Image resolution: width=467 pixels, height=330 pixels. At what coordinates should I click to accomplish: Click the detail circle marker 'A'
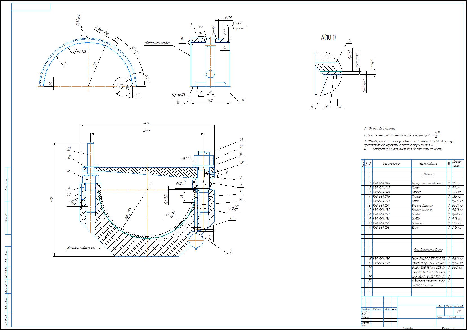tap(191, 42)
